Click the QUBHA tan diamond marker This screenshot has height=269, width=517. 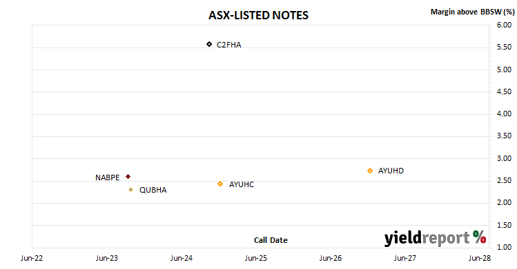tap(131, 189)
